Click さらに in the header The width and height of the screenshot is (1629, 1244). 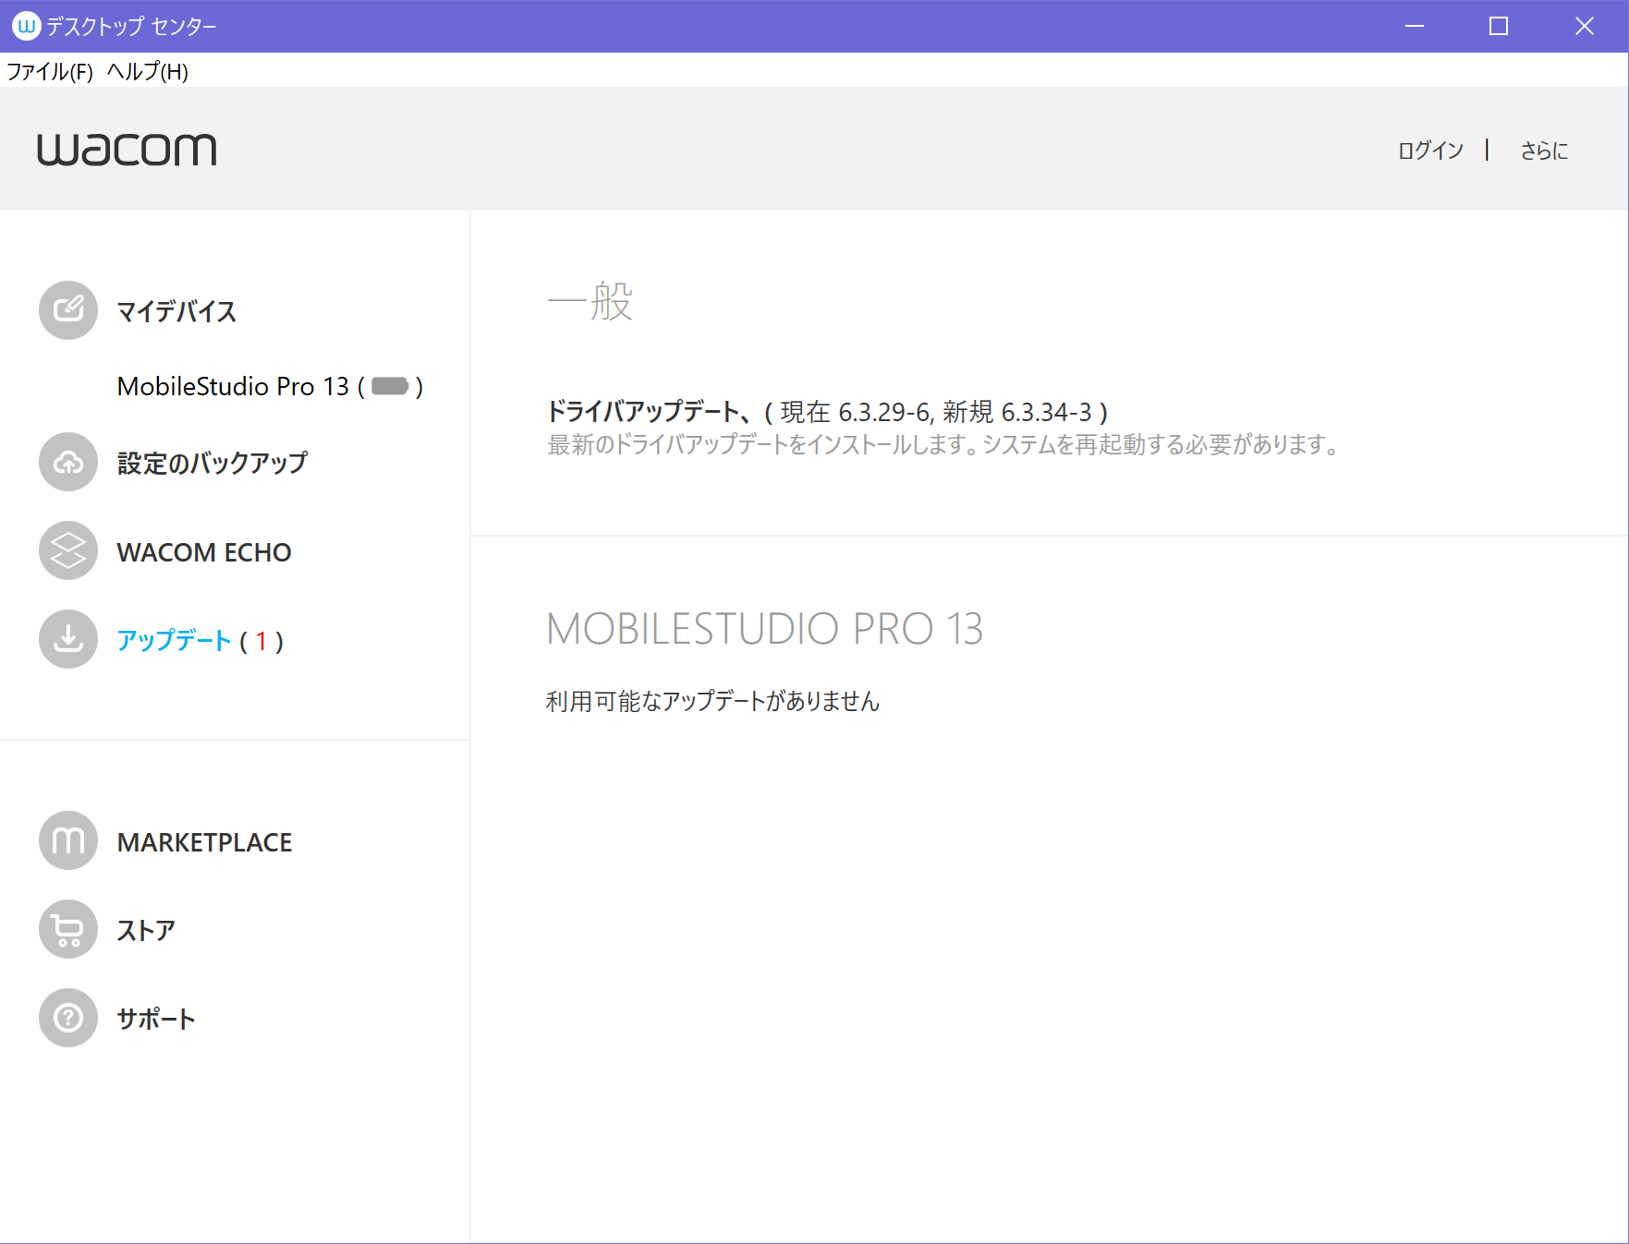1544,151
